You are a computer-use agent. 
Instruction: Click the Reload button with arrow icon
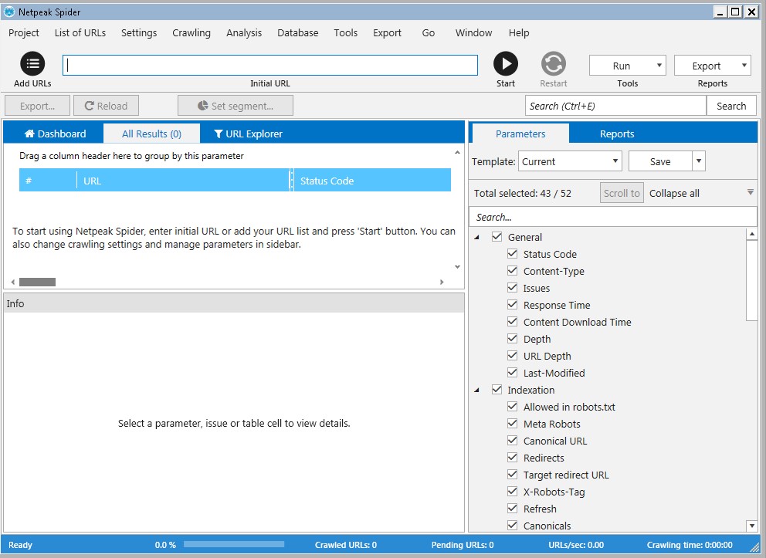[x=106, y=106]
